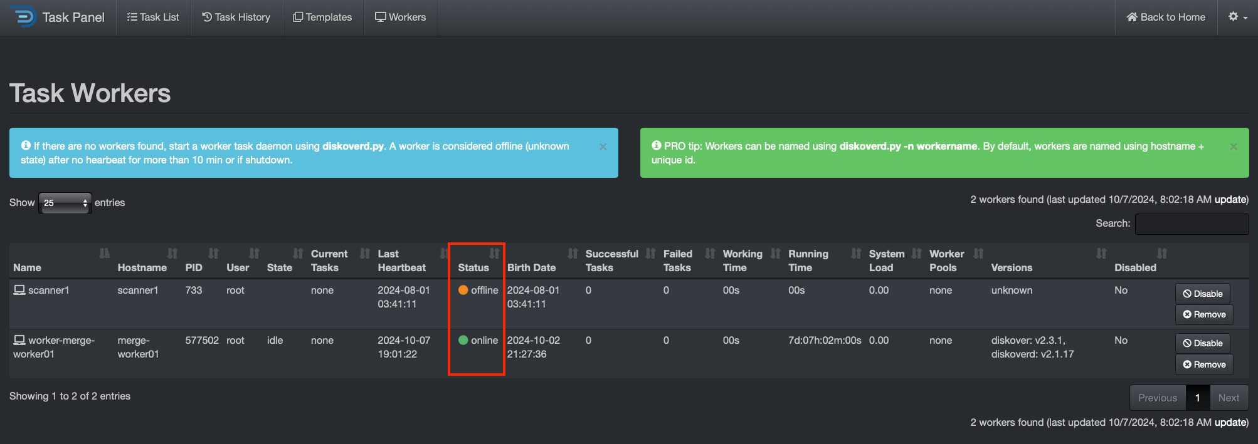Click the green online status dot

point(463,340)
